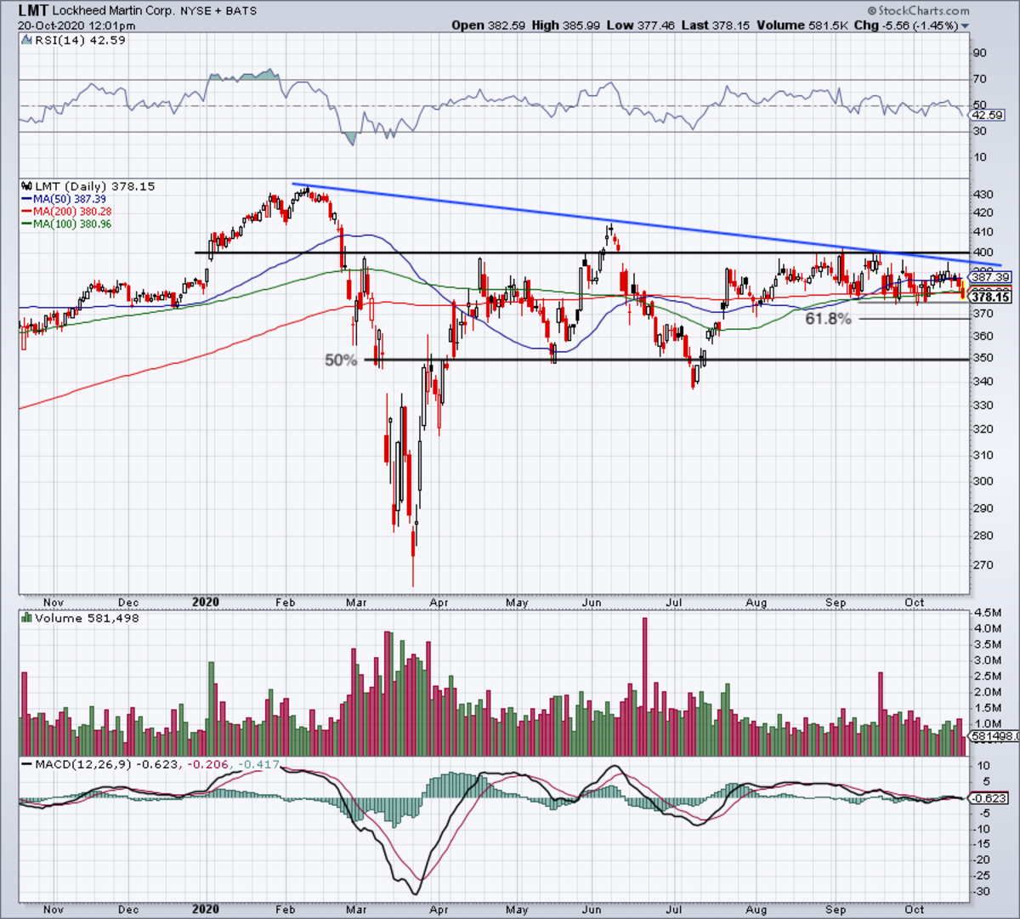This screenshot has height=919, width=1020.
Task: Click the Chg -5.56 (-1.45%) value
Action: [906, 26]
